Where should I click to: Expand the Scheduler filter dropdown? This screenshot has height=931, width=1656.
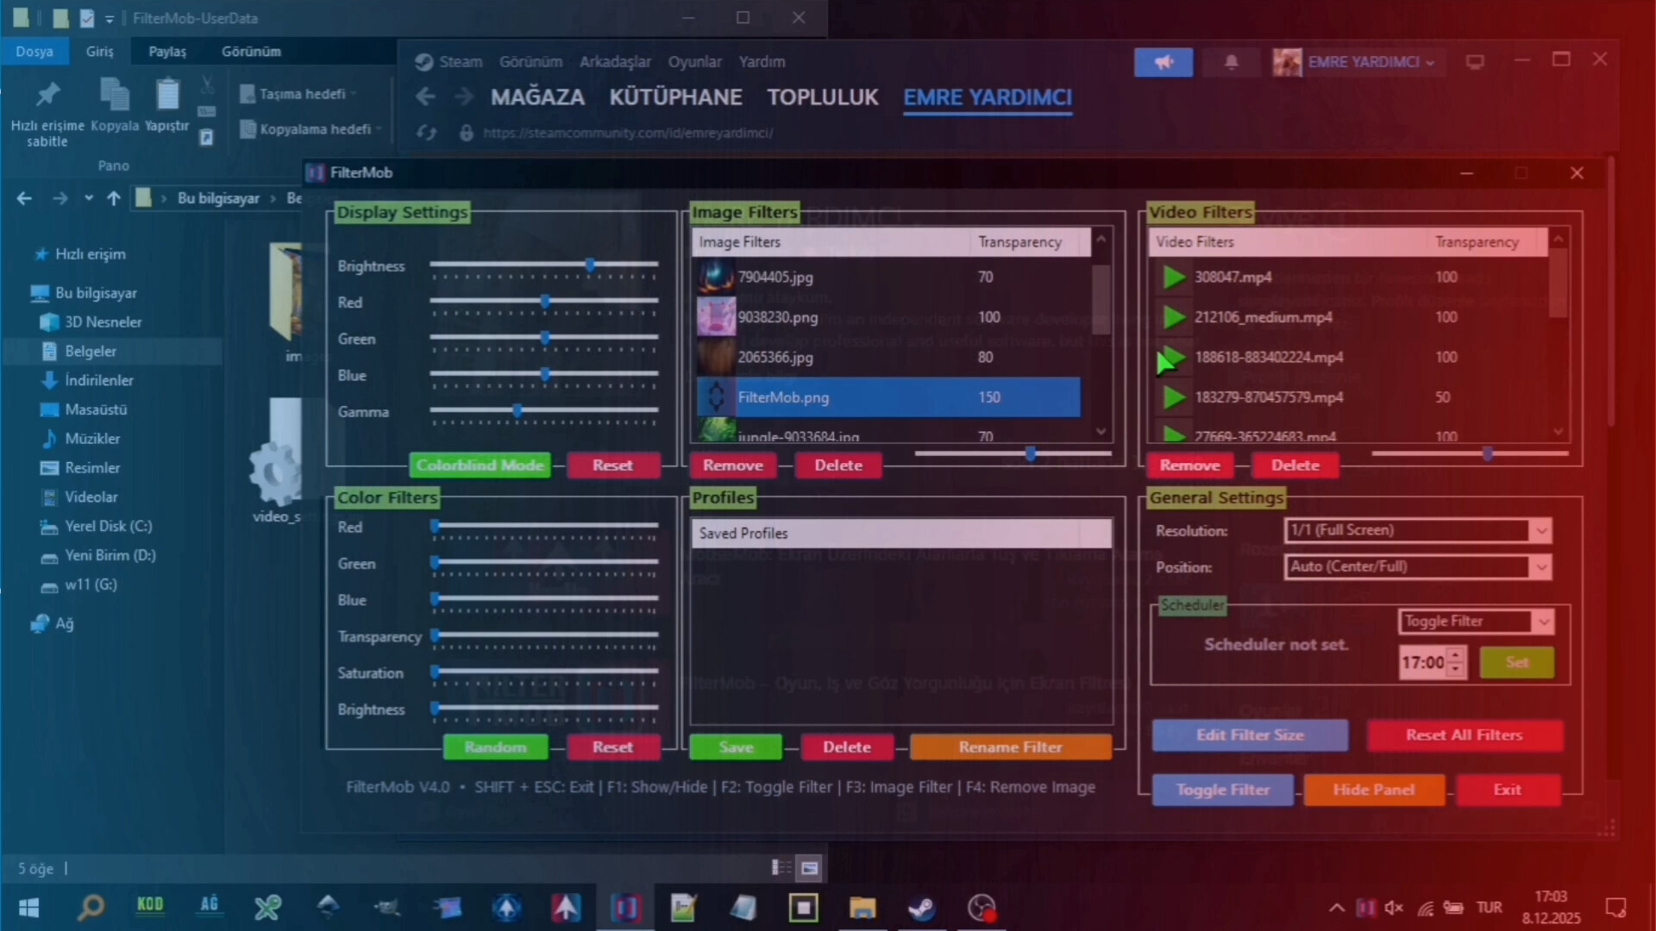[1475, 621]
